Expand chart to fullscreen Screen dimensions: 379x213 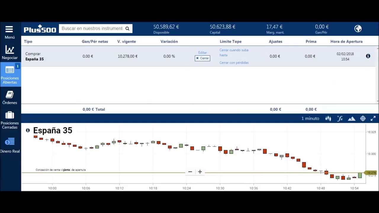coord(373,118)
